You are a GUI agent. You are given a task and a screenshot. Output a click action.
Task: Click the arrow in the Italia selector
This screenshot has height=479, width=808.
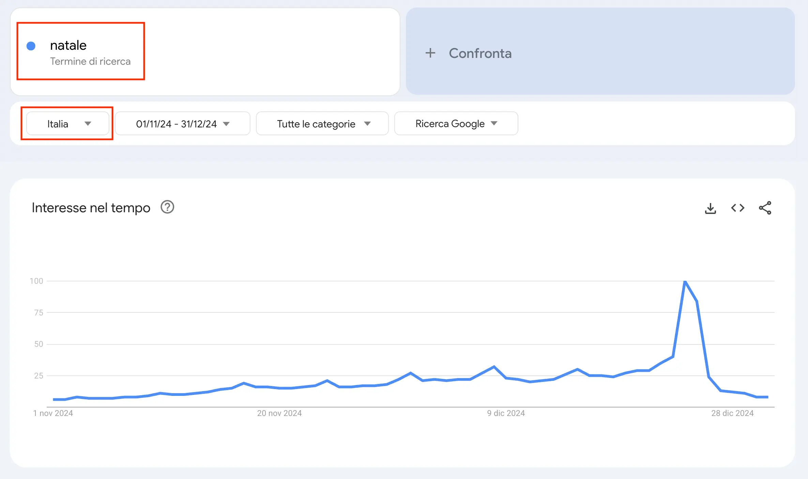pyautogui.click(x=88, y=124)
